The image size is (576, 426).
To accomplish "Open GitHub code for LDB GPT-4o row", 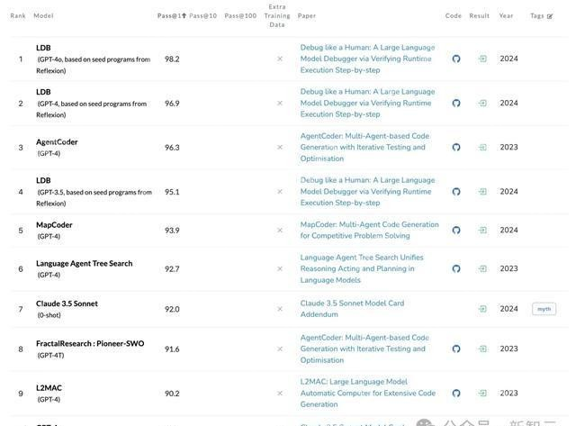I will (456, 59).
